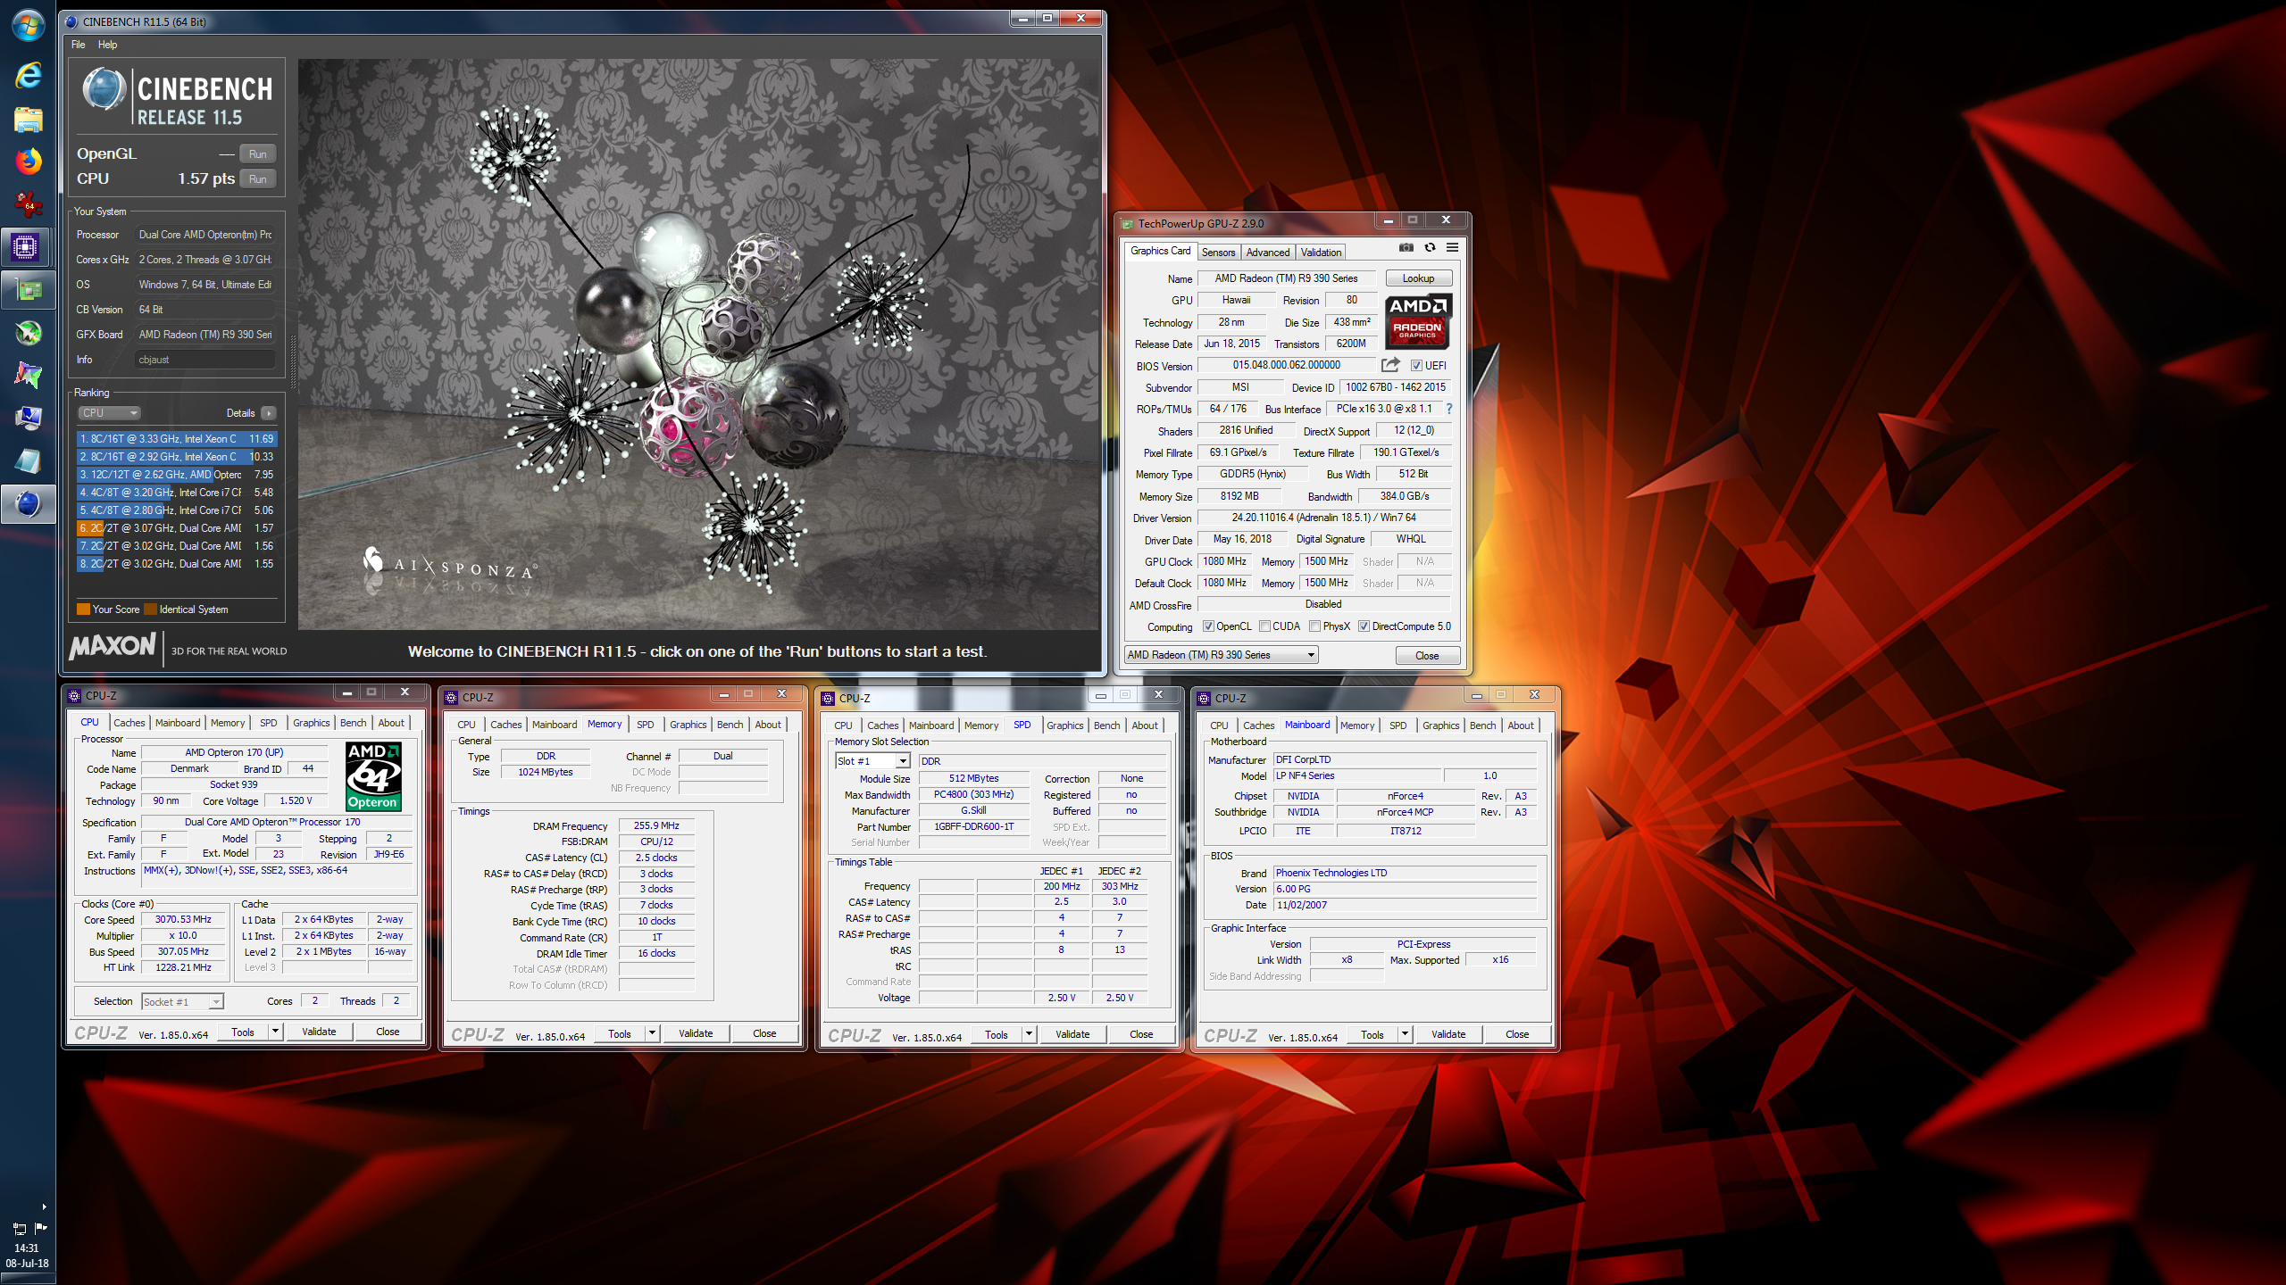This screenshot has height=1285, width=2286.
Task: Toggle the DirectCompute 5.0 checkbox
Action: [1364, 626]
